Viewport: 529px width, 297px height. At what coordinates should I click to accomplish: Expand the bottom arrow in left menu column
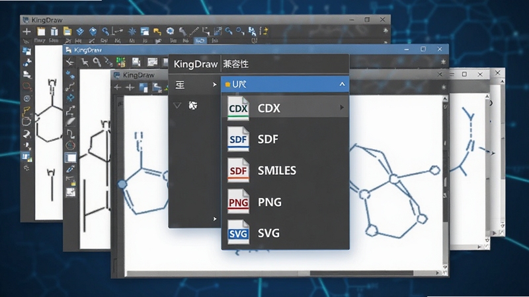pyautogui.click(x=214, y=219)
